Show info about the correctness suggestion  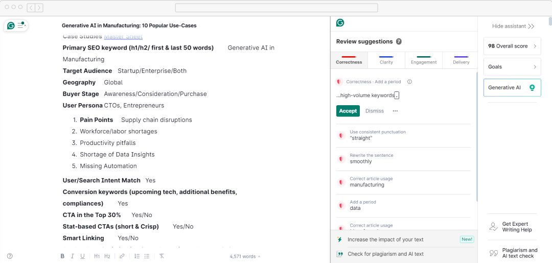(x=409, y=82)
